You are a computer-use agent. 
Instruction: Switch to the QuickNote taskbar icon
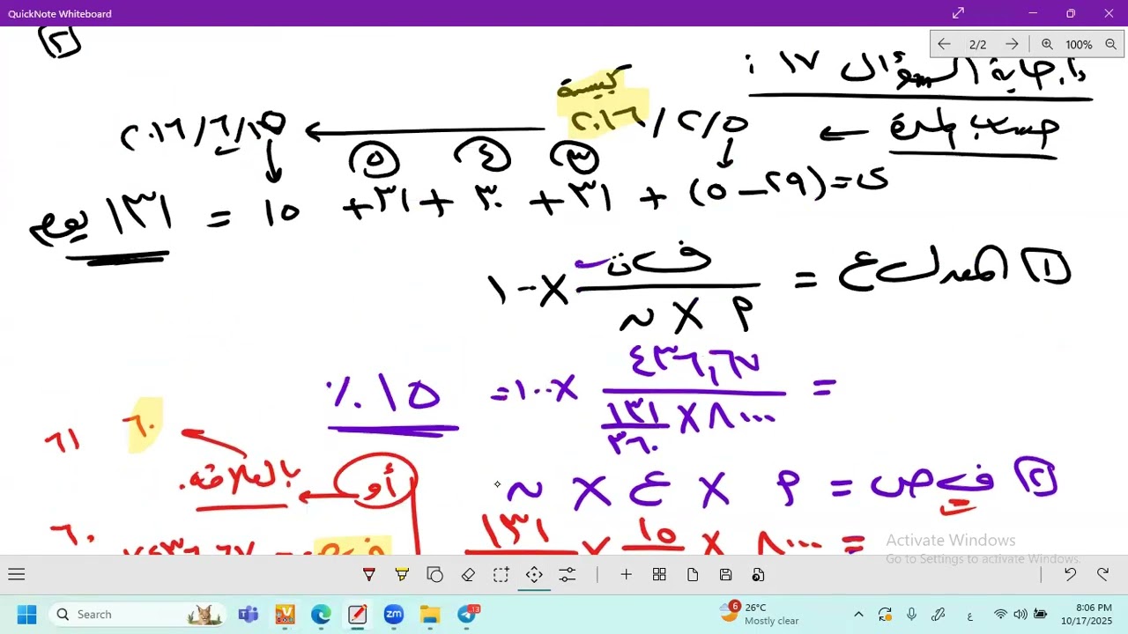[x=357, y=614]
